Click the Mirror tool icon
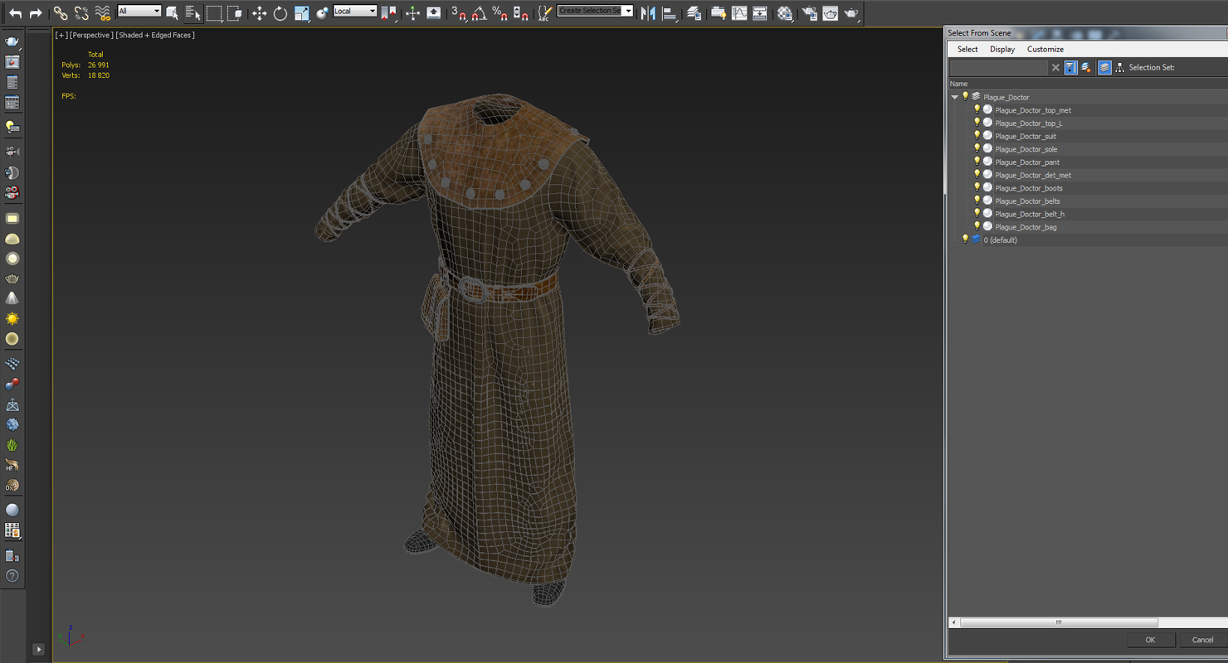 [648, 13]
